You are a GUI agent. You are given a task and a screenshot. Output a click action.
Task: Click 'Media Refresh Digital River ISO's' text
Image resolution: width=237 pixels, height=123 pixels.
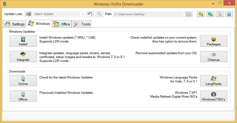174,97
